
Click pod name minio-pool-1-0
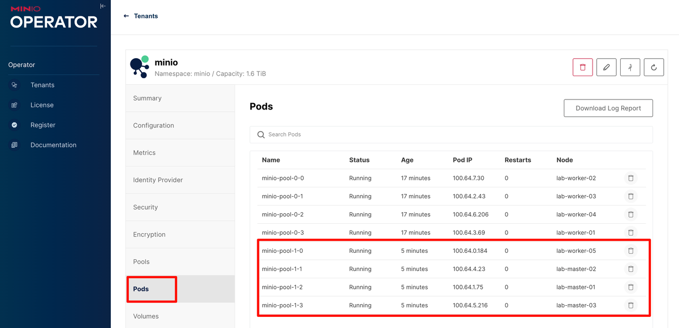pyautogui.click(x=282, y=251)
